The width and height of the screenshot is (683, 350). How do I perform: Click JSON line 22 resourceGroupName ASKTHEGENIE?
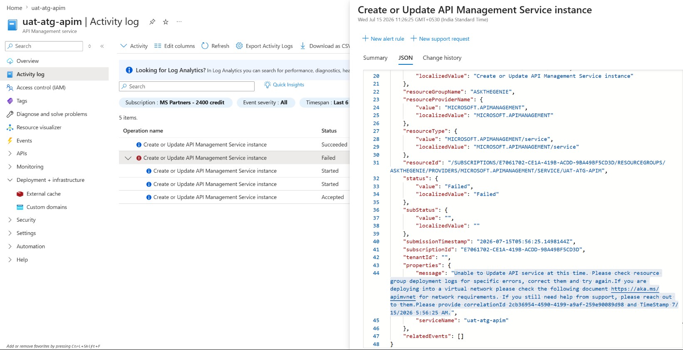[x=458, y=92]
